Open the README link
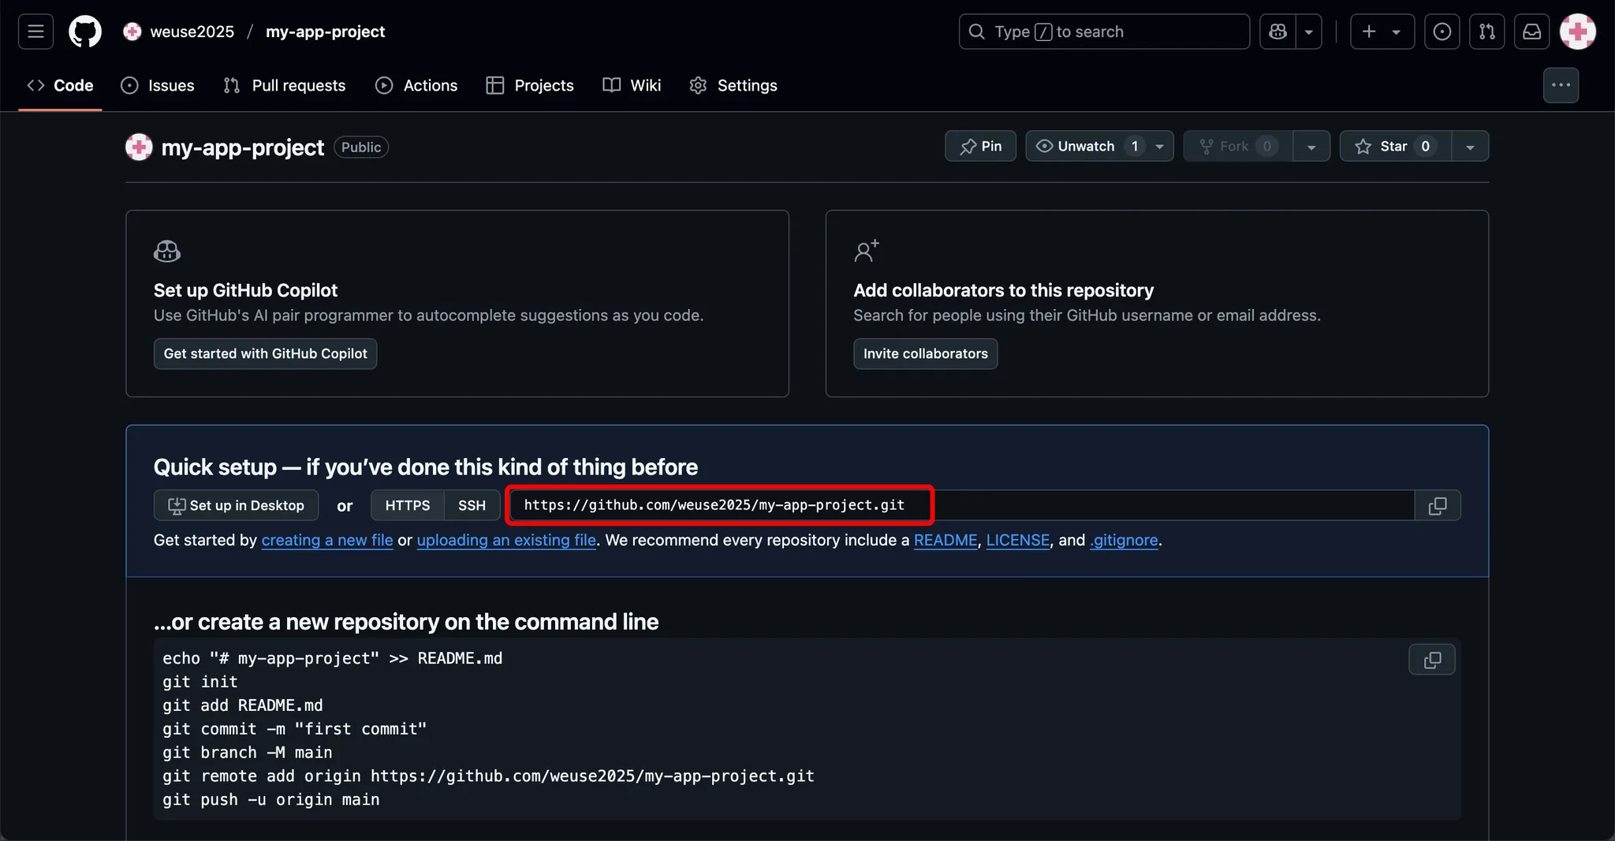Image resolution: width=1615 pixels, height=841 pixels. point(946,540)
